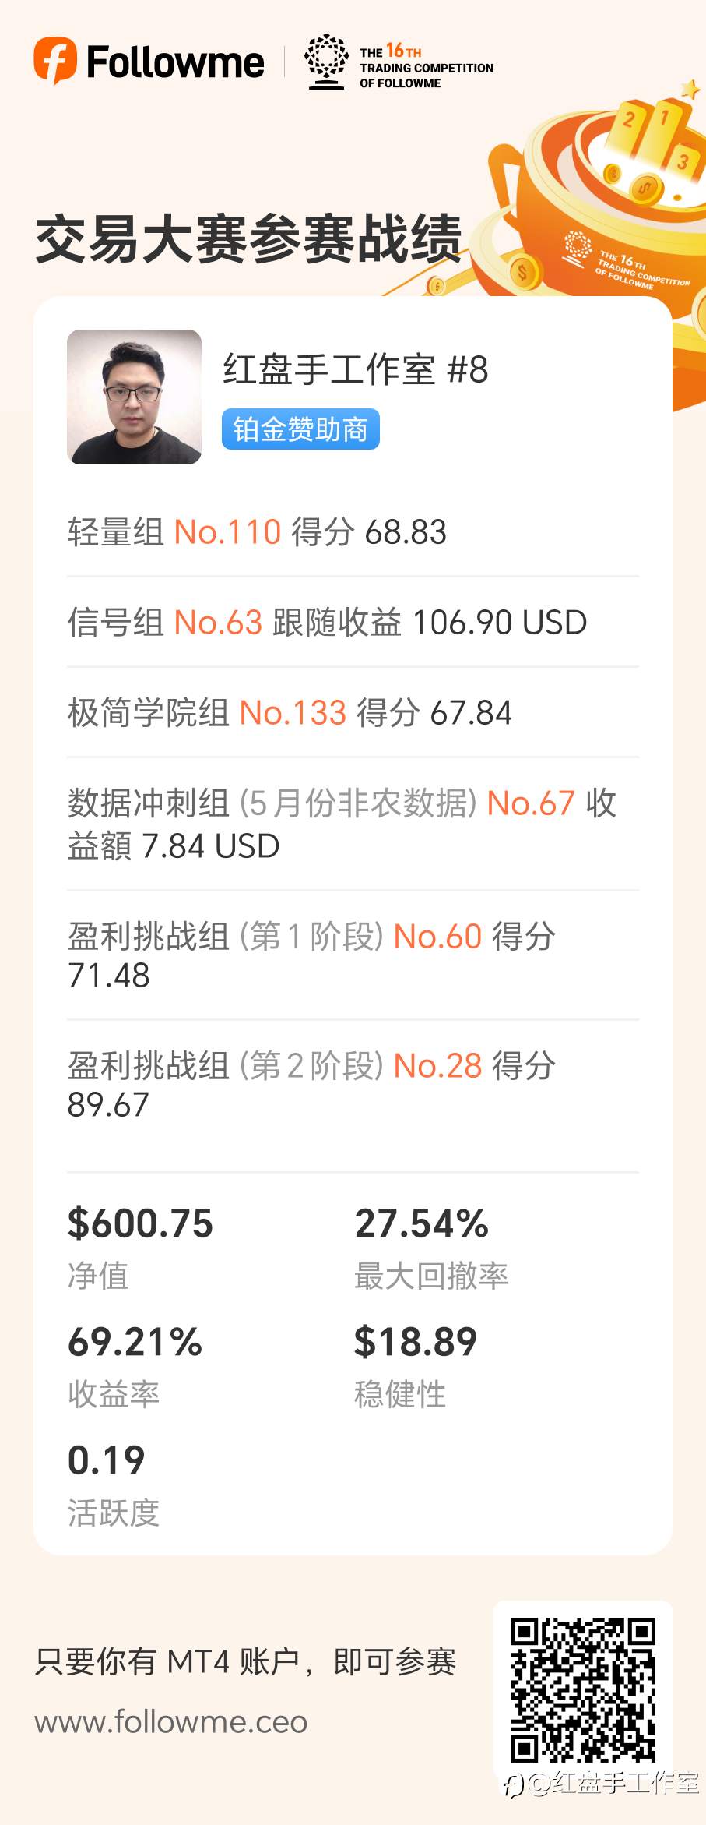Select the 数据冲刺组 No.67 ranking row
The height and width of the screenshot is (1825, 706).
341,824
